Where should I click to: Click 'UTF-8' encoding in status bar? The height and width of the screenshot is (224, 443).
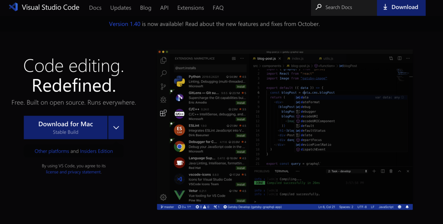[362, 207]
